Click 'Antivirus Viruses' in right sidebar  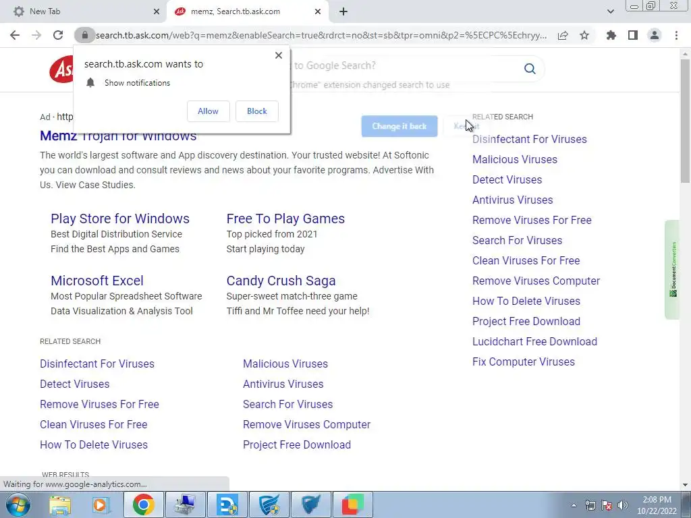[513, 200]
